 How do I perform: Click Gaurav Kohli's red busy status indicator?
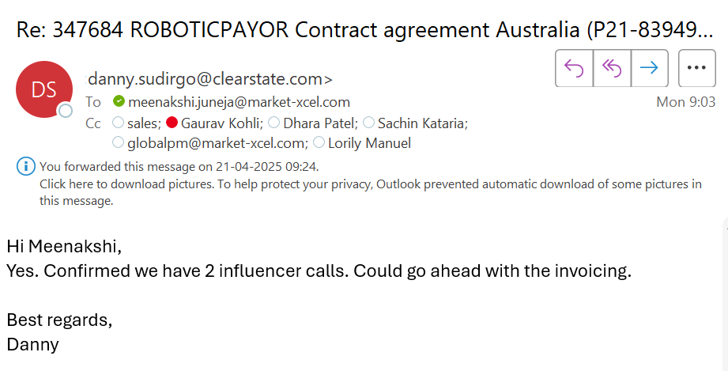172,123
